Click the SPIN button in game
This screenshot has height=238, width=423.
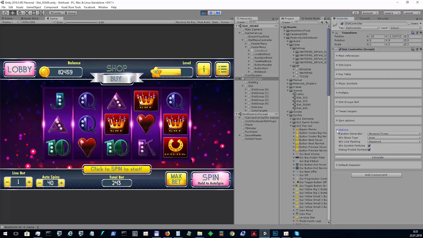[211, 179]
